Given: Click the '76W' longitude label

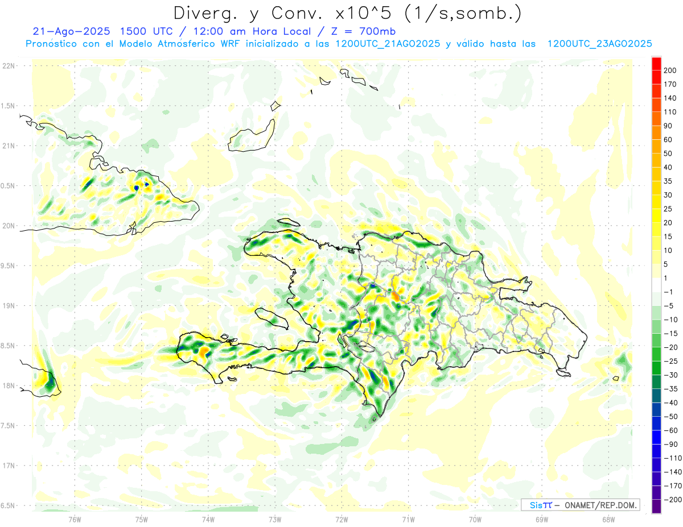Looking at the screenshot, I should tap(75, 519).
